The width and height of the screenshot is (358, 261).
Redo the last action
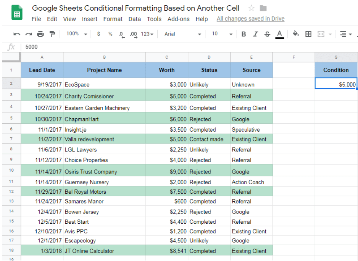[29, 34]
